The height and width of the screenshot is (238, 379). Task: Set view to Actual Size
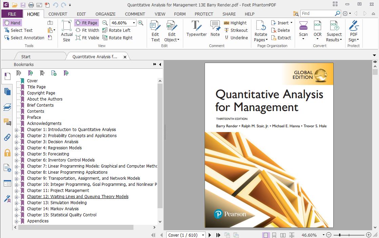pyautogui.click(x=67, y=31)
